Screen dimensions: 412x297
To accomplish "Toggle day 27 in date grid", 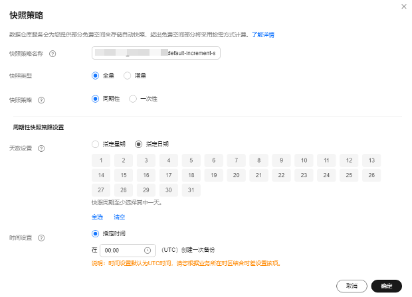I will 101,190.
